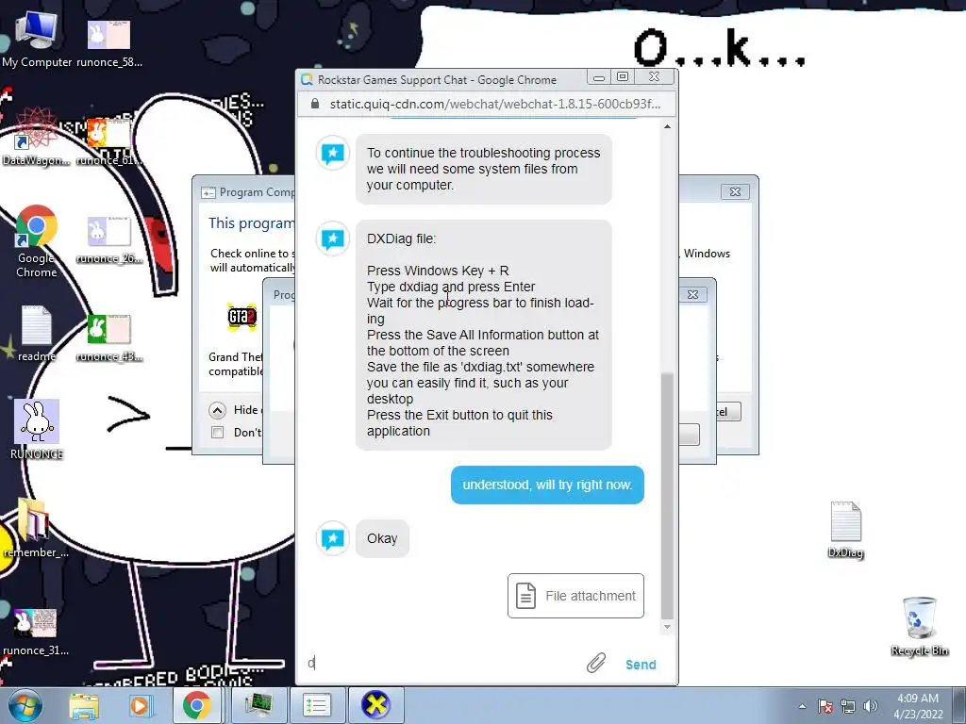Minimize the Rockstar Support Chat window
The image size is (966, 724).
[598, 77]
